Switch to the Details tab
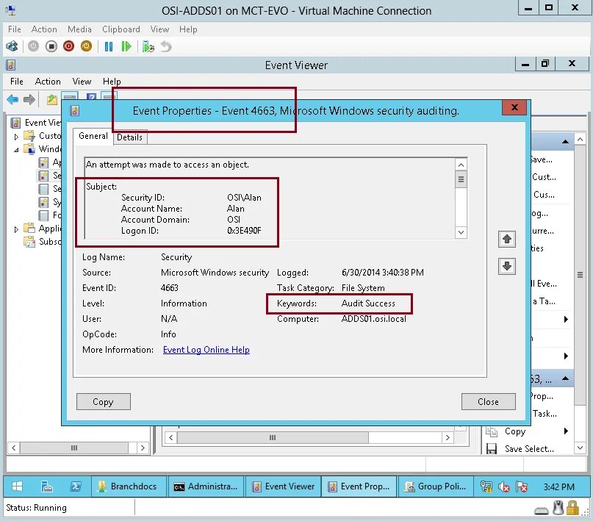The width and height of the screenshot is (593, 521). [130, 137]
